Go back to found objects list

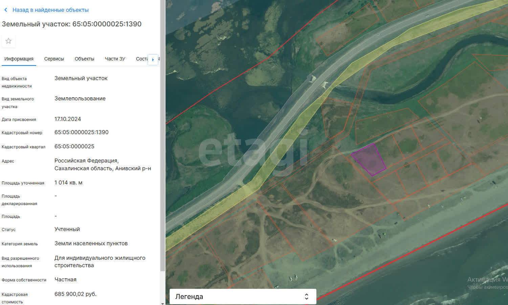point(50,10)
